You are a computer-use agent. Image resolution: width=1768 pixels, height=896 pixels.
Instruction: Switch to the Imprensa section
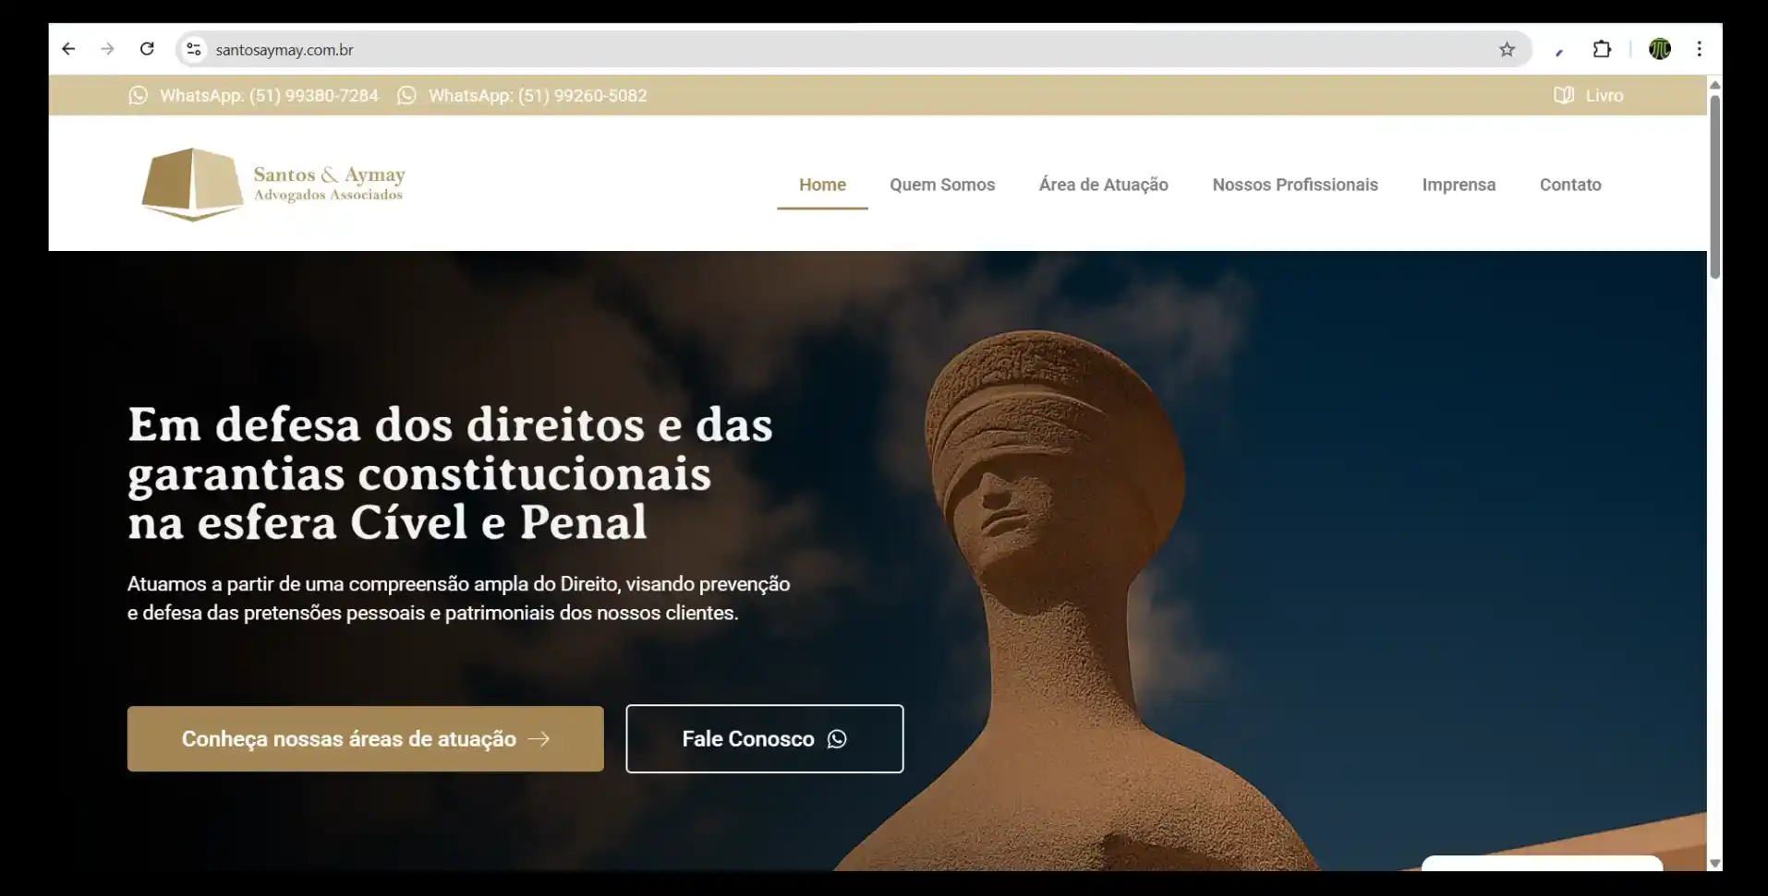[x=1459, y=185]
